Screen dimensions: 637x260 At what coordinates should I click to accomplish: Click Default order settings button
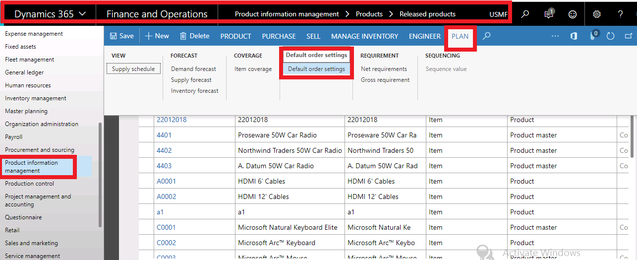317,69
